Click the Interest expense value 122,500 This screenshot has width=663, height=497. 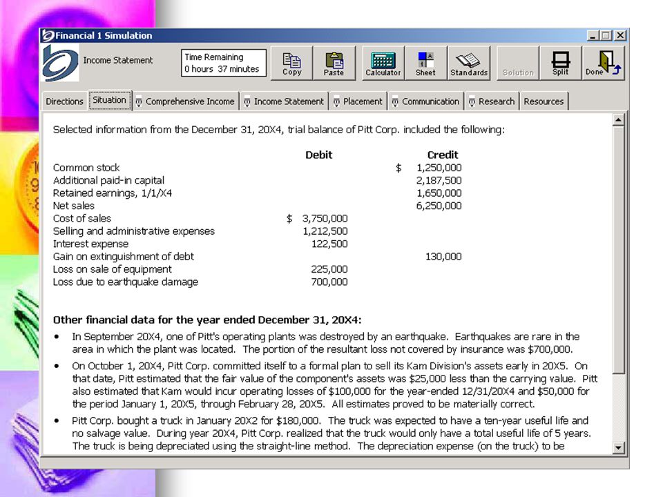pos(329,244)
